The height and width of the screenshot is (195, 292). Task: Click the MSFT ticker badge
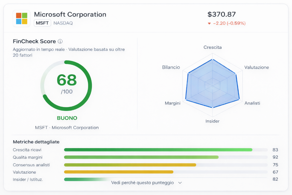click(42, 23)
